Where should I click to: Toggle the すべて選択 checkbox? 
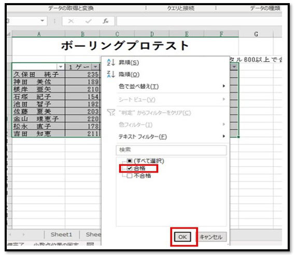130,161
